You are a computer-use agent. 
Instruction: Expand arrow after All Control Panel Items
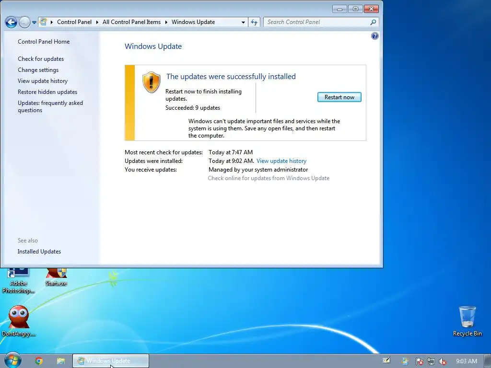click(166, 22)
